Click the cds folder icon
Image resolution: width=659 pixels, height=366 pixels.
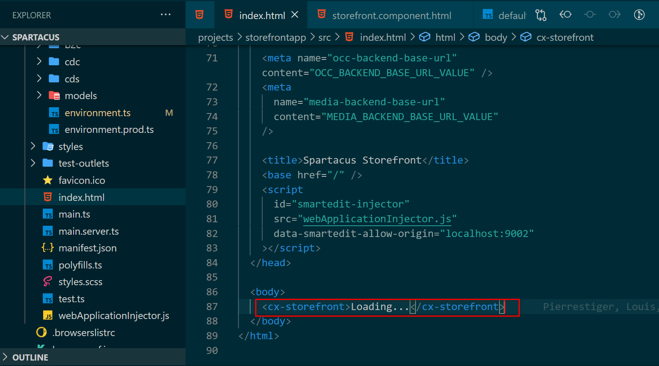tap(54, 78)
